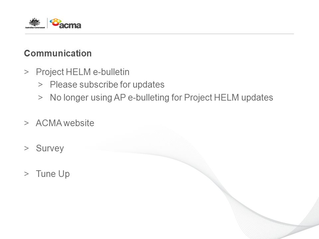Click the word HELM in last sub-bullet
This screenshot has width=319, height=239.
(226, 97)
